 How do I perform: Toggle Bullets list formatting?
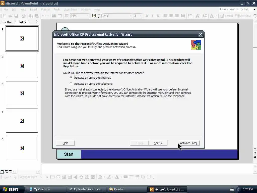click(190, 16)
